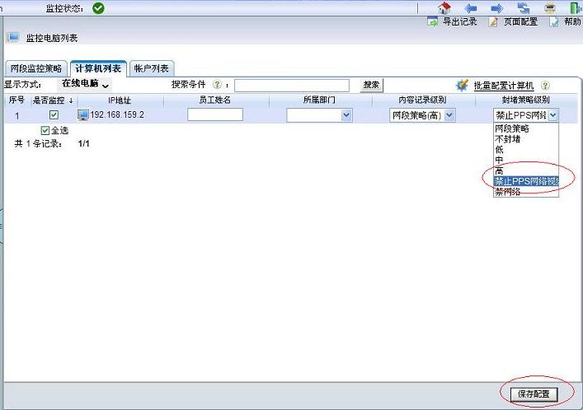Open the 在线电脑 display mode dropdown

click(85, 85)
